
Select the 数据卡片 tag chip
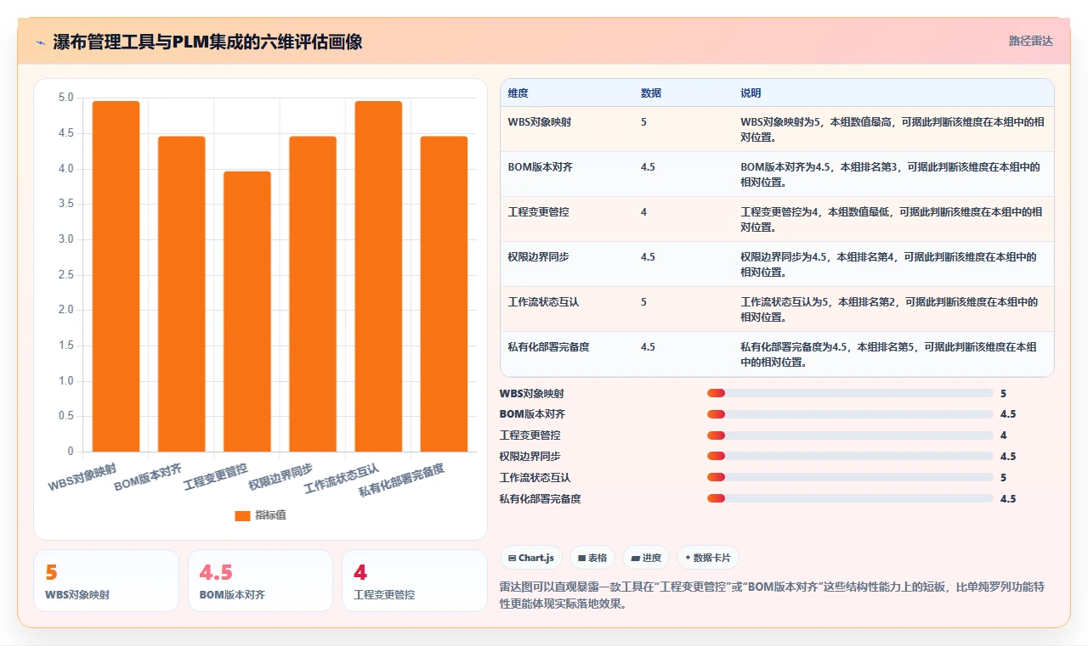pos(708,558)
